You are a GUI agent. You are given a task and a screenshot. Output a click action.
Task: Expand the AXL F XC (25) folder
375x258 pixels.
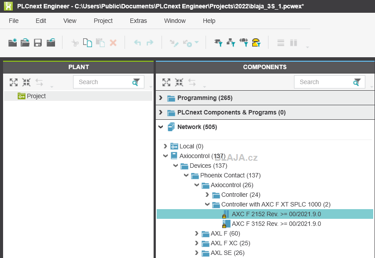197,243
